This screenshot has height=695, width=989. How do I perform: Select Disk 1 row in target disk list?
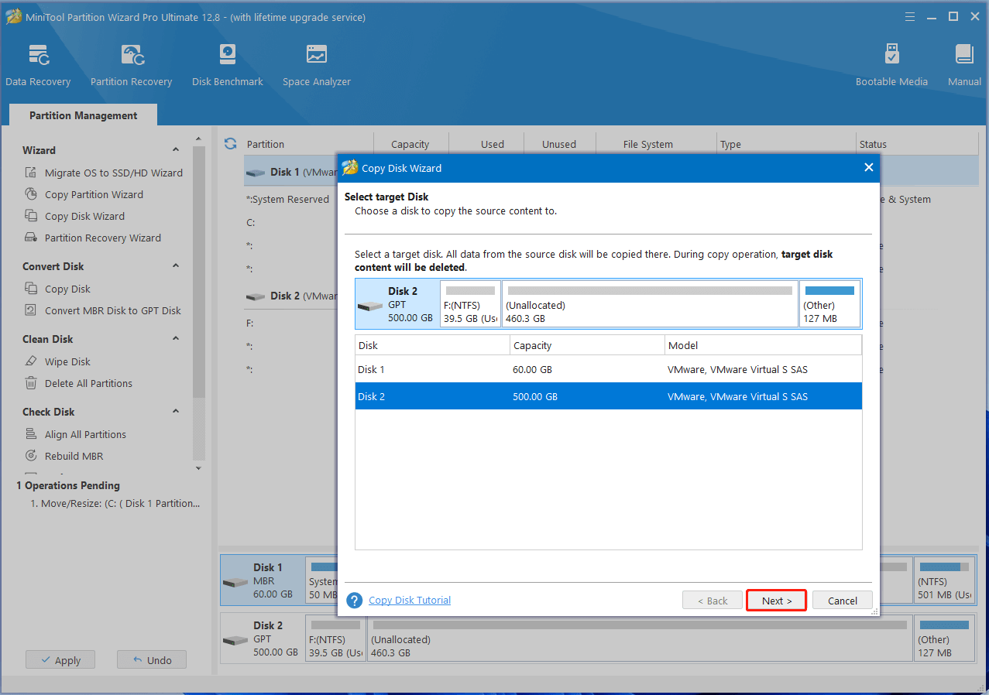(x=608, y=369)
